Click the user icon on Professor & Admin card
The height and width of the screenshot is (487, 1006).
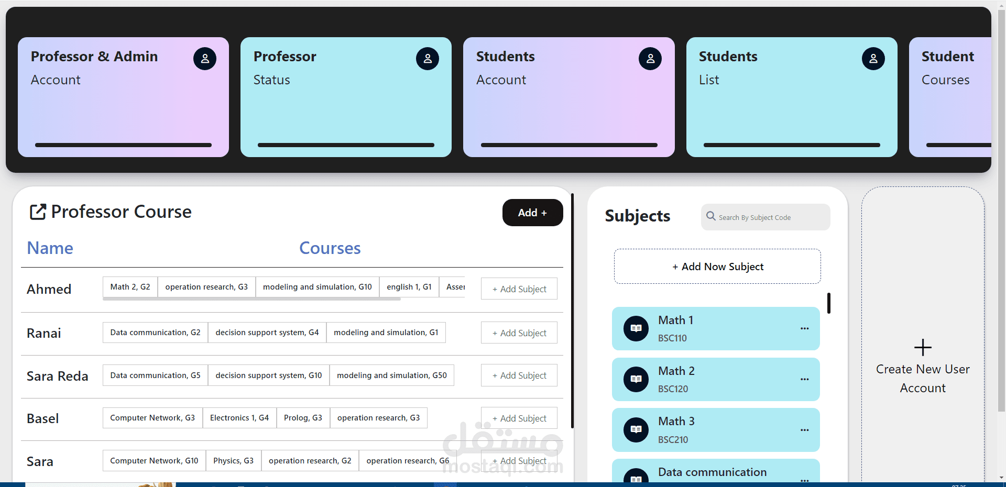pyautogui.click(x=205, y=59)
